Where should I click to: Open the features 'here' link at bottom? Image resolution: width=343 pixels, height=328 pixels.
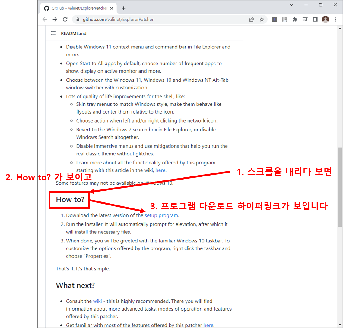208,325
